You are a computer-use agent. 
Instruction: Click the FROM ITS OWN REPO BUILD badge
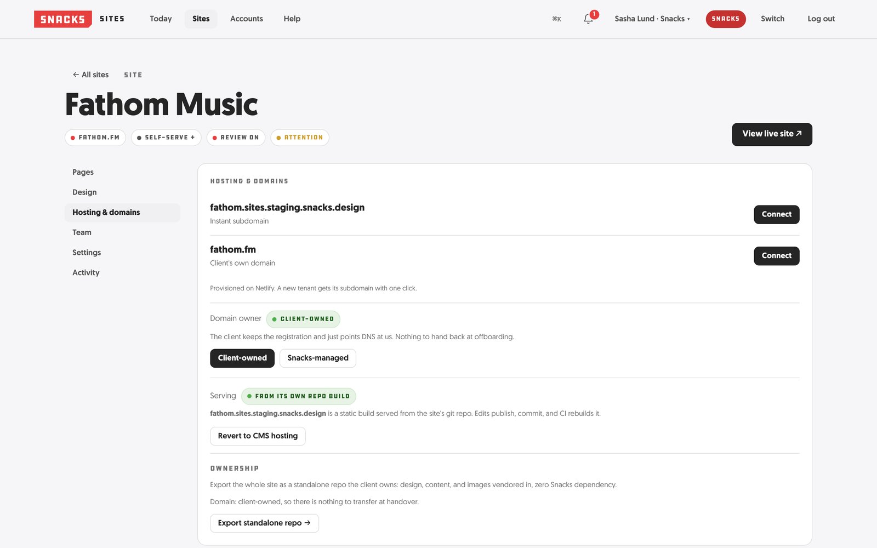point(299,396)
